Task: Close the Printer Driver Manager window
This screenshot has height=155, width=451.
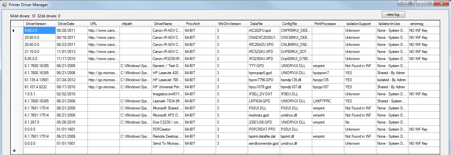Action: pyautogui.click(x=441, y=3)
